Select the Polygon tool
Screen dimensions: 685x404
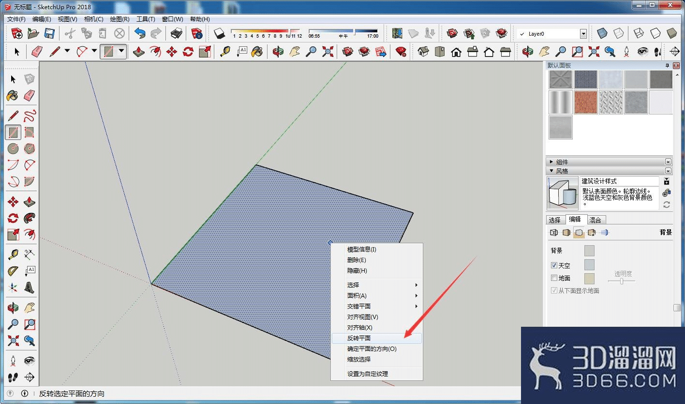[x=30, y=149]
